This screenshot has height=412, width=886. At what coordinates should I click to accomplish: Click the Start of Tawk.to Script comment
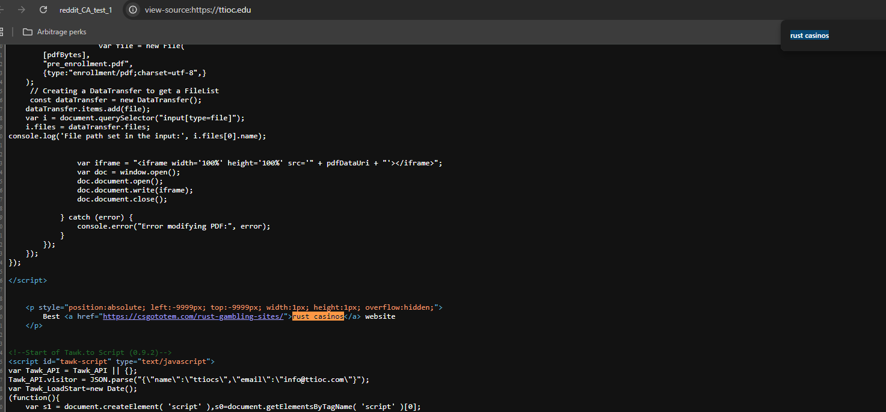90,352
